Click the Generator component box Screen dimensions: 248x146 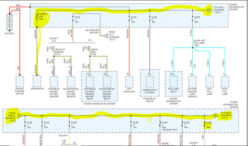click(37, 81)
